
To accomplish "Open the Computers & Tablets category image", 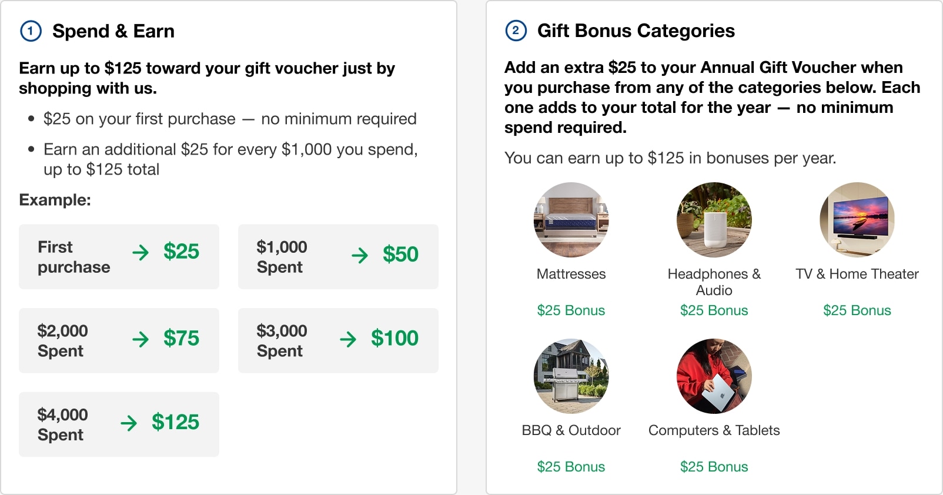I will 714,376.
